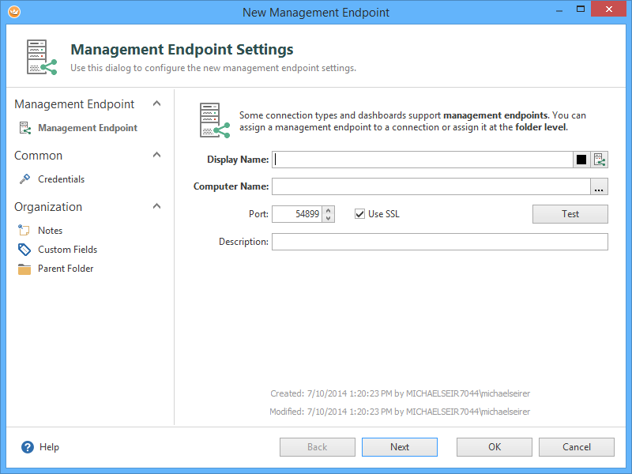The height and width of the screenshot is (474, 632).
Task: Click the Parent Folder icon
Action: click(24, 269)
